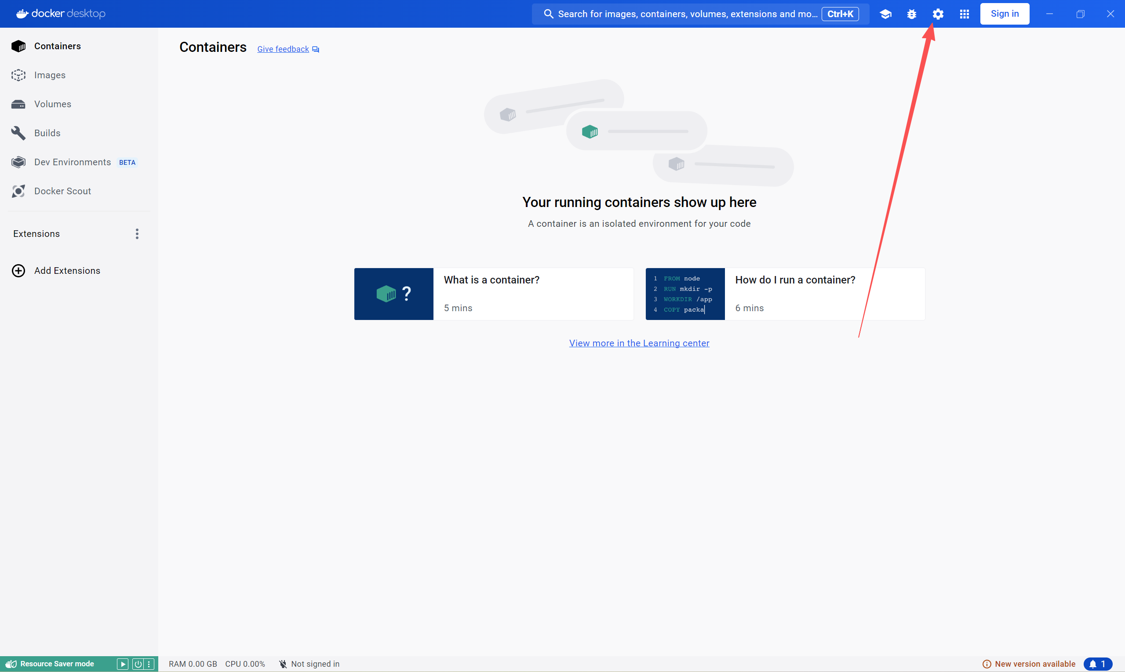This screenshot has width=1125, height=672.
Task: Open the Docker apps grid icon
Action: click(x=964, y=14)
